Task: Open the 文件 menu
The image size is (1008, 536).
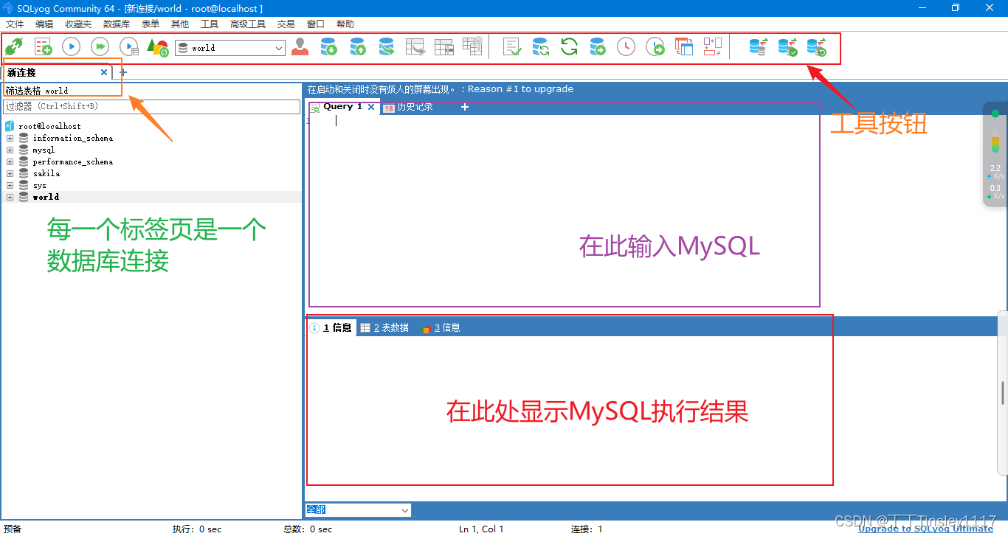Action: click(15, 24)
